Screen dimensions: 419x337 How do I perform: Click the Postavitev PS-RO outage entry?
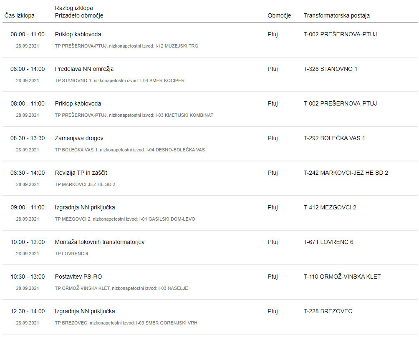(x=78, y=277)
